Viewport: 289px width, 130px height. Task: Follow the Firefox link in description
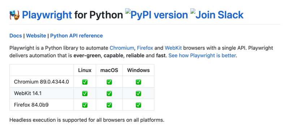(145, 48)
